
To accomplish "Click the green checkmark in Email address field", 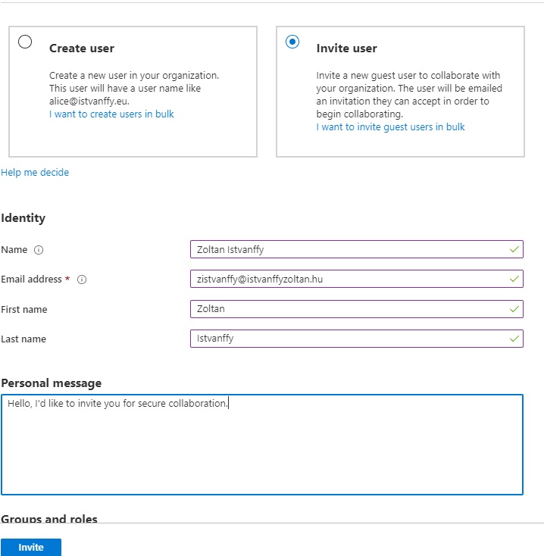I will point(514,279).
